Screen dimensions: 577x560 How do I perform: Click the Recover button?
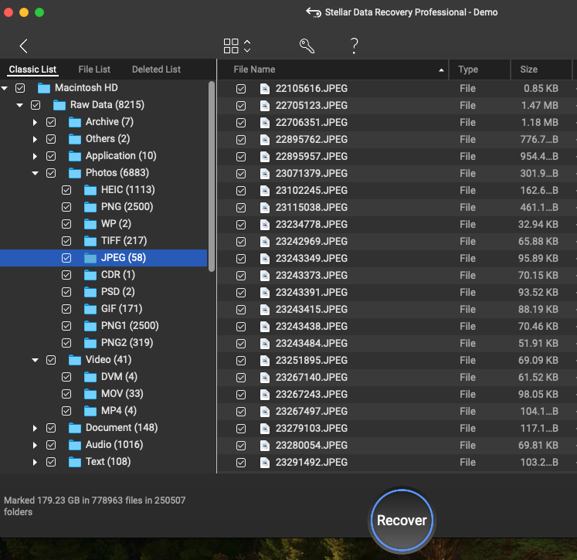point(402,520)
